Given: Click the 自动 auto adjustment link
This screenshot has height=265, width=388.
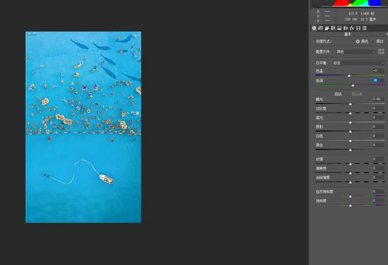Looking at the screenshot, I should click(x=338, y=94).
